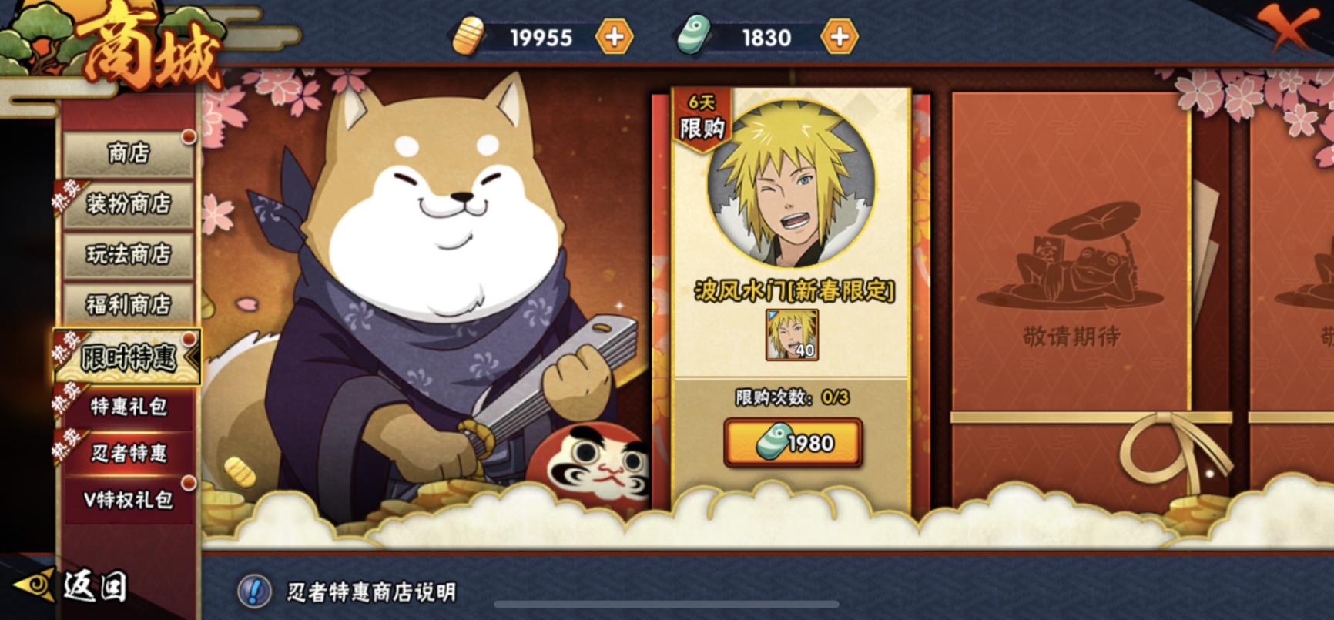Click the blue exclamation info icon
This screenshot has height=620, width=1334.
254,592
